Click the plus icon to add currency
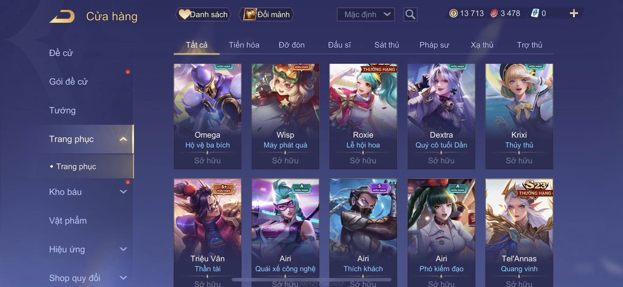 pos(574,13)
